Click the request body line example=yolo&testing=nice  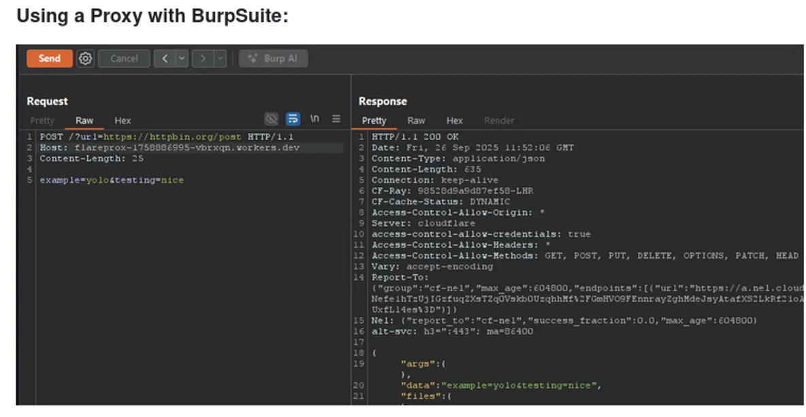pos(112,180)
